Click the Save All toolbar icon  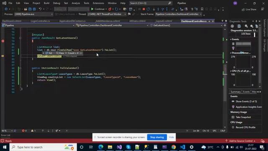(x=34, y=9)
